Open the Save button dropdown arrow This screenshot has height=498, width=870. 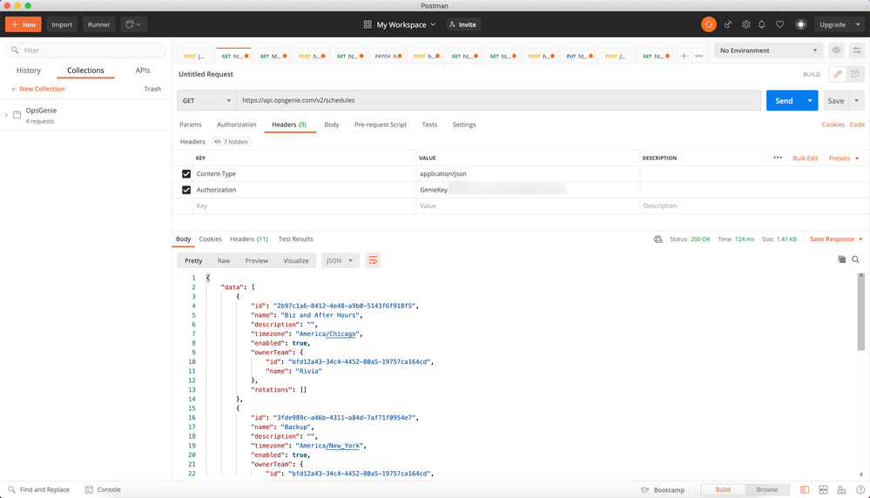pyautogui.click(x=857, y=101)
